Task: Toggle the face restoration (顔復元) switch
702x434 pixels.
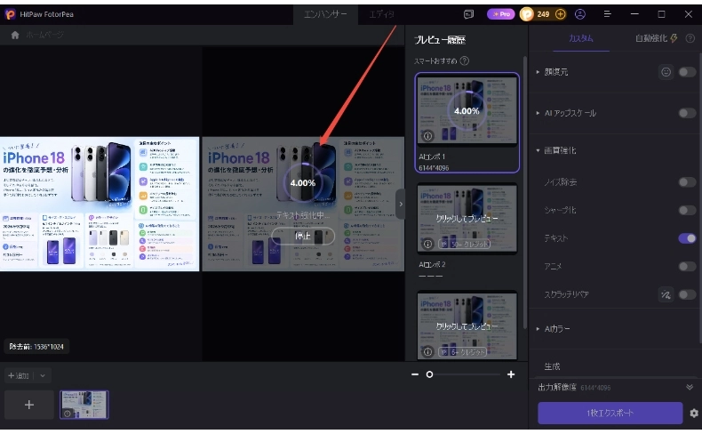Action: point(687,72)
